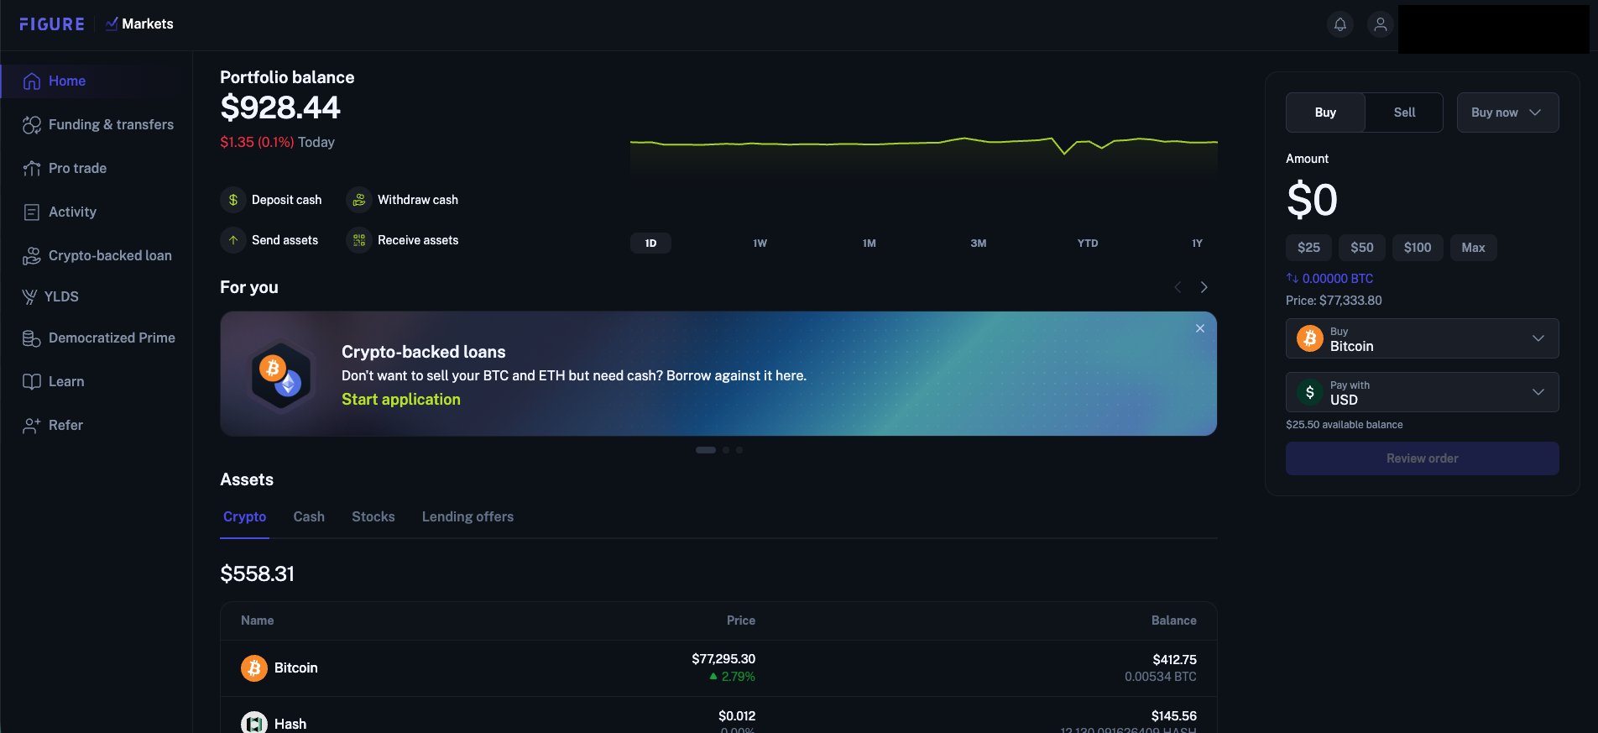Image resolution: width=1598 pixels, height=733 pixels.
Task: Switch to the Sell toggle
Action: (1405, 113)
